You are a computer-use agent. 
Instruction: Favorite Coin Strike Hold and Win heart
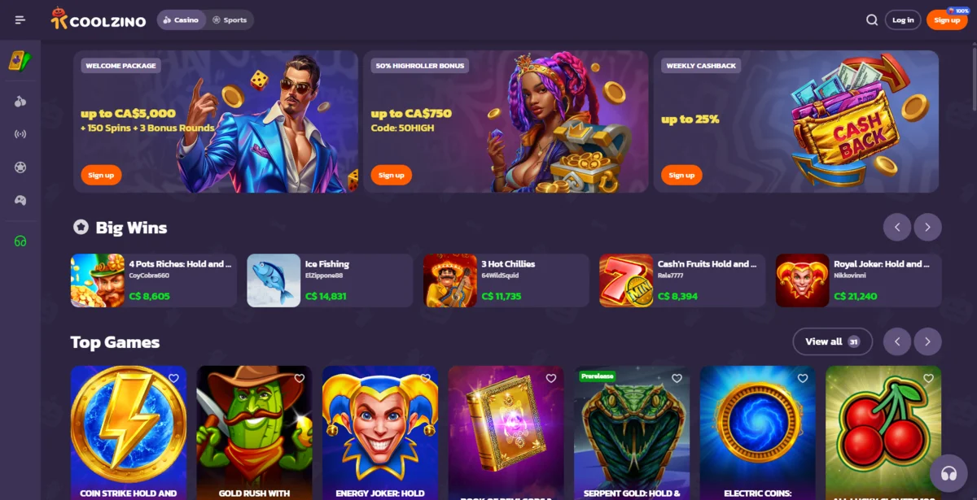(173, 378)
